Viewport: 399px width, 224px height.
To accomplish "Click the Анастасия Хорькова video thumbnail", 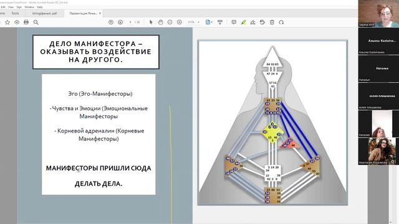I will tap(378, 151).
